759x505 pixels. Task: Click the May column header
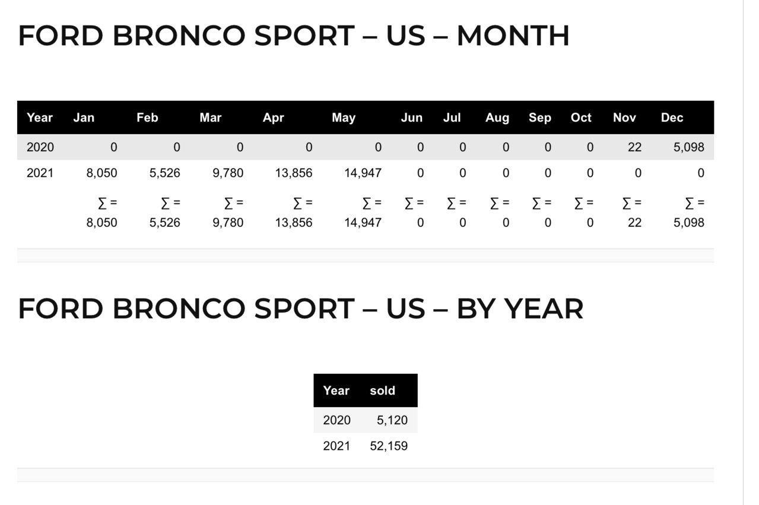344,117
